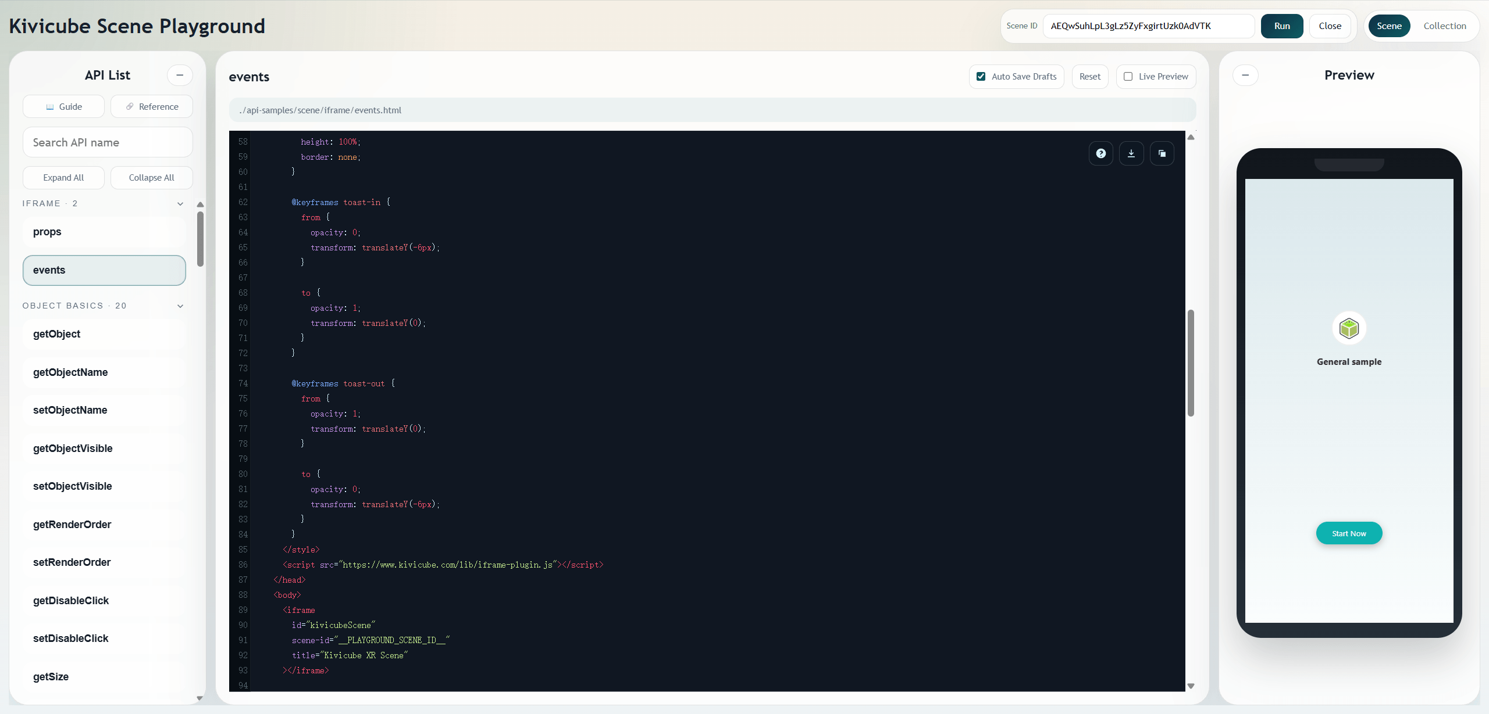Open the getDisableClick API sample

[x=104, y=601]
